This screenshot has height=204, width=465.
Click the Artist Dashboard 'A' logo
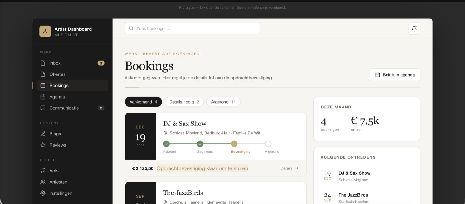[45, 31]
